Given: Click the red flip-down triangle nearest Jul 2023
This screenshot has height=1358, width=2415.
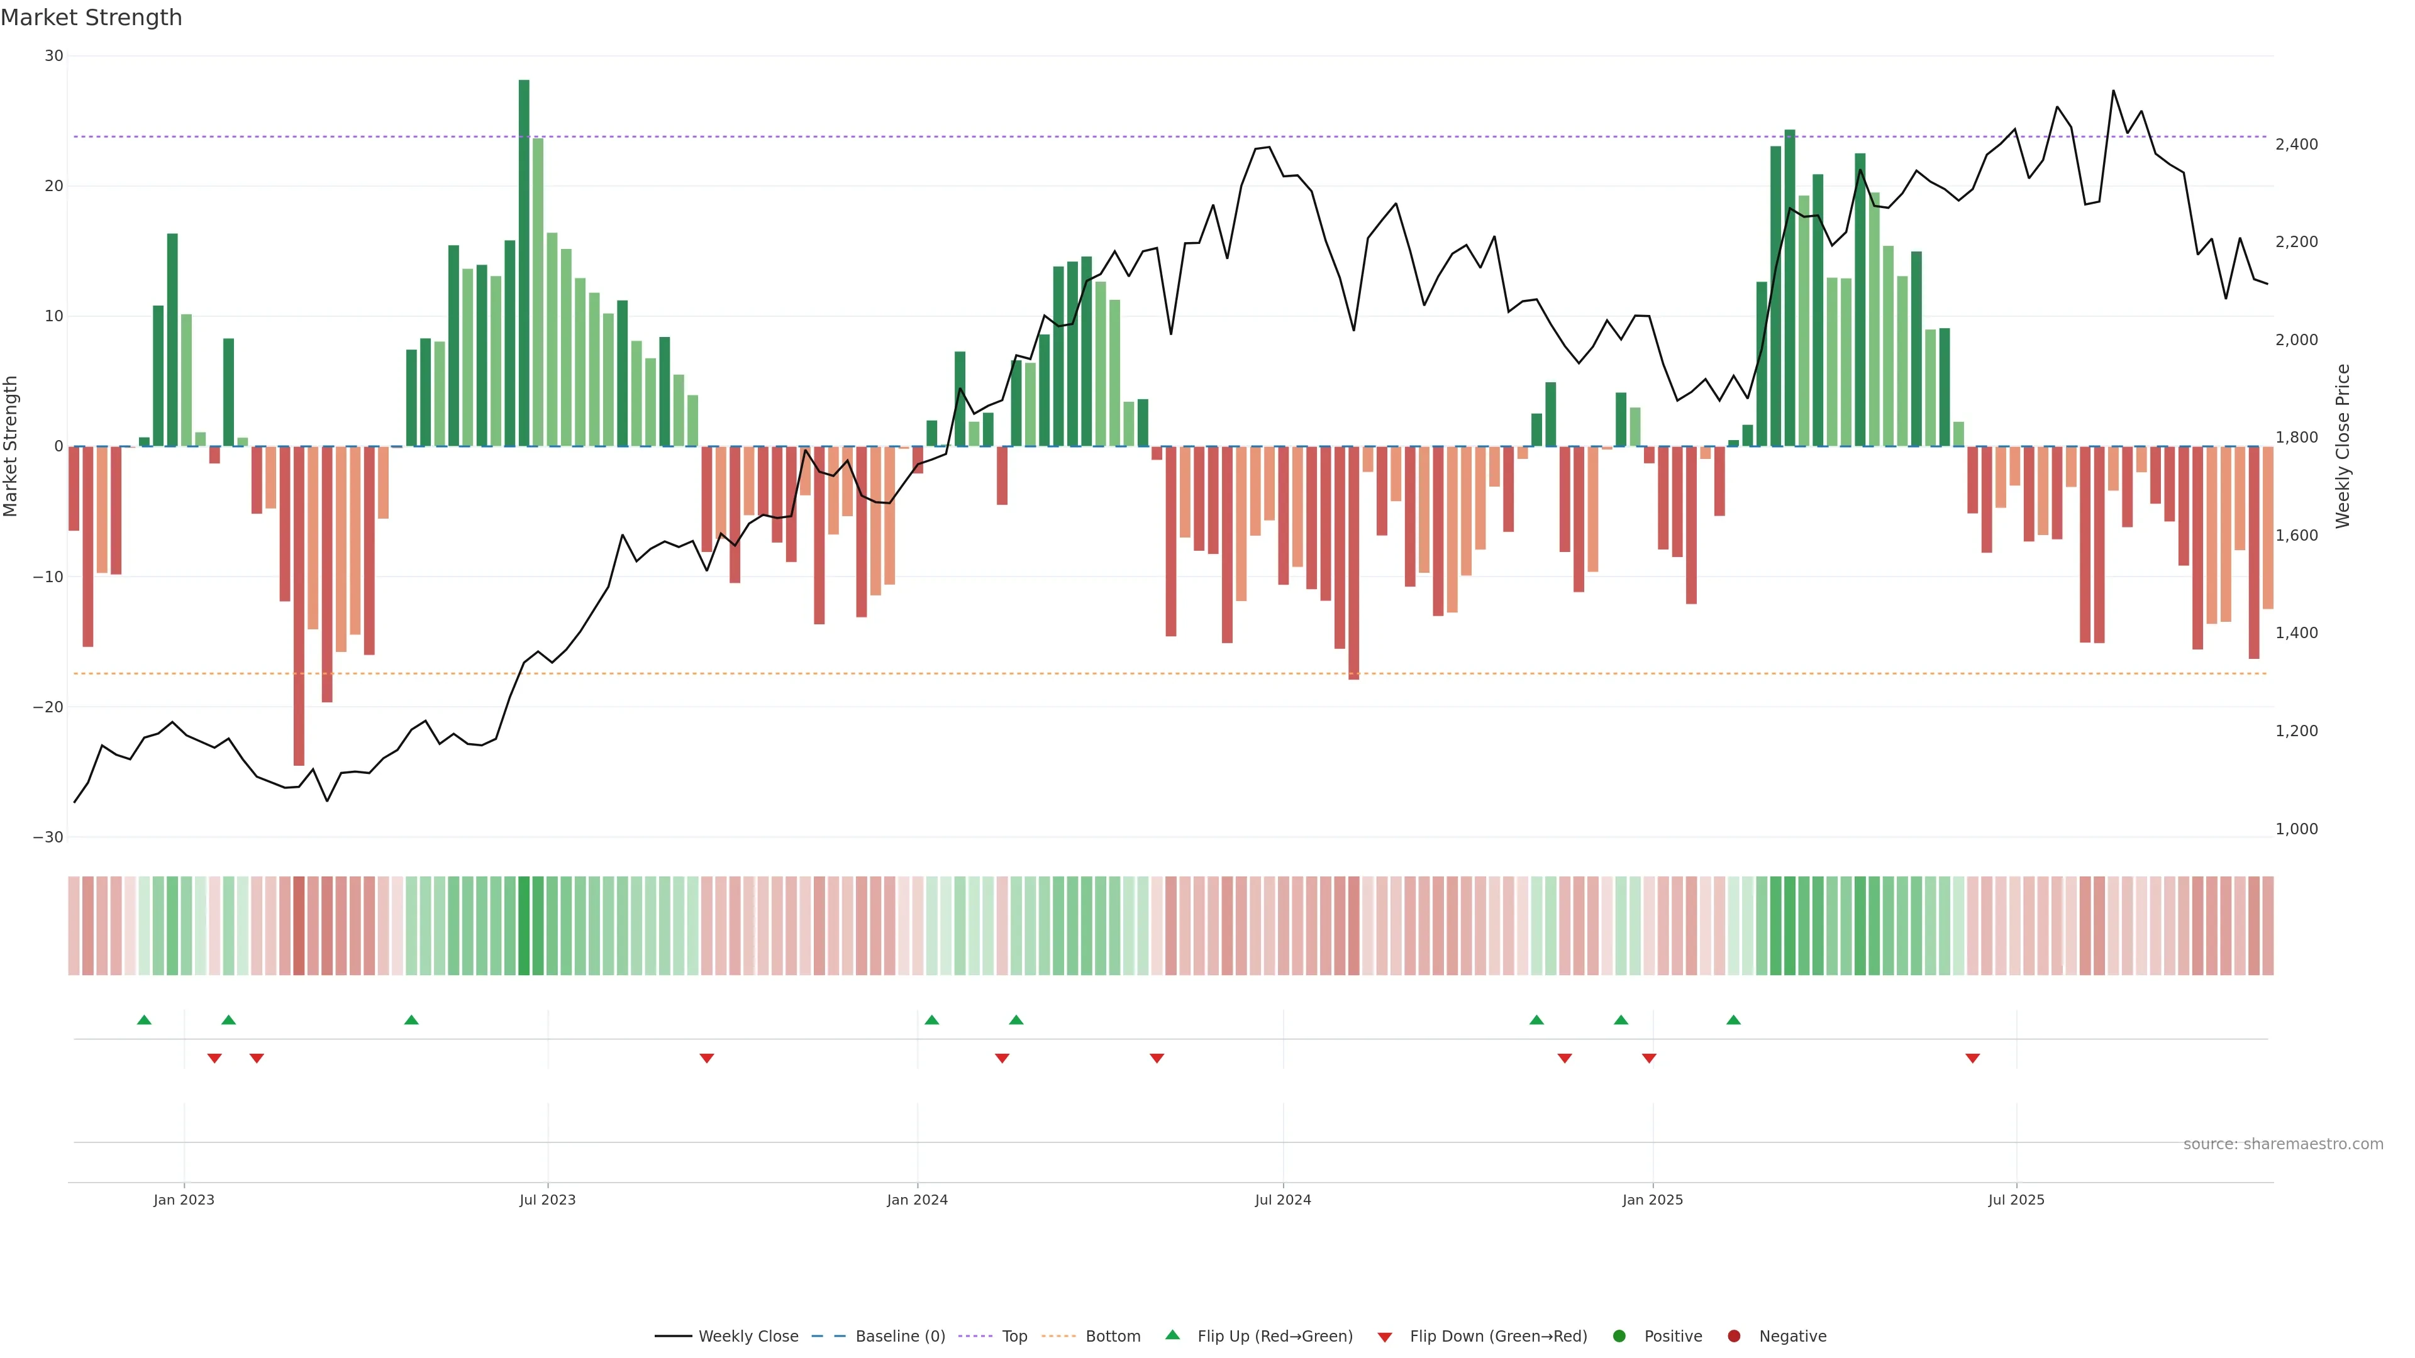Looking at the screenshot, I should 707,1058.
